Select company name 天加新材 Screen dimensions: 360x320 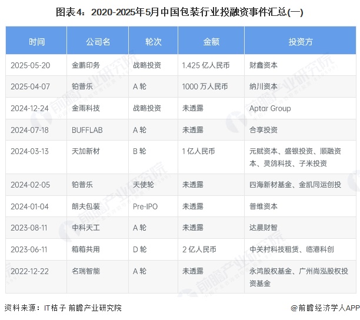click(86, 151)
